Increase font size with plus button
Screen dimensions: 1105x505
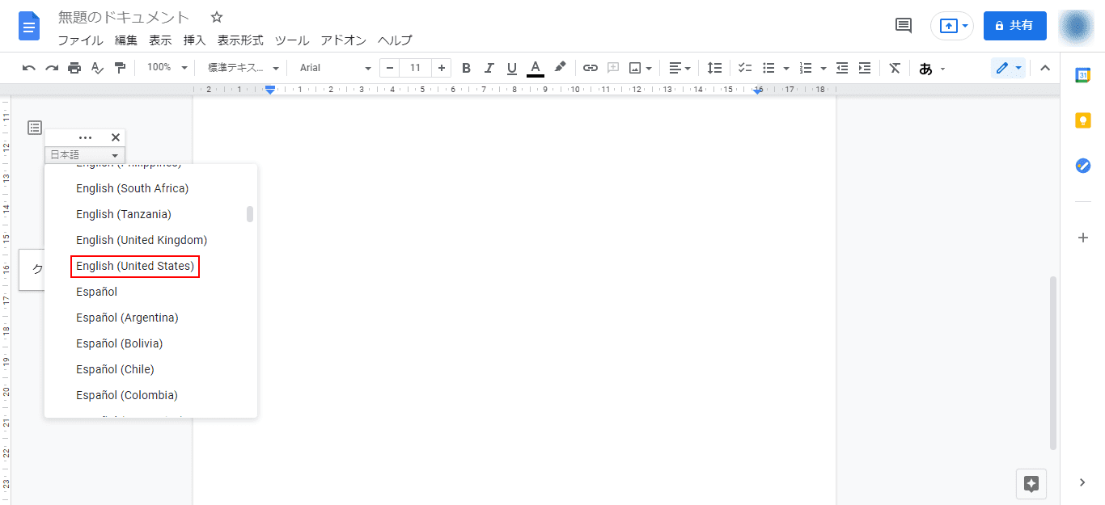coord(442,68)
